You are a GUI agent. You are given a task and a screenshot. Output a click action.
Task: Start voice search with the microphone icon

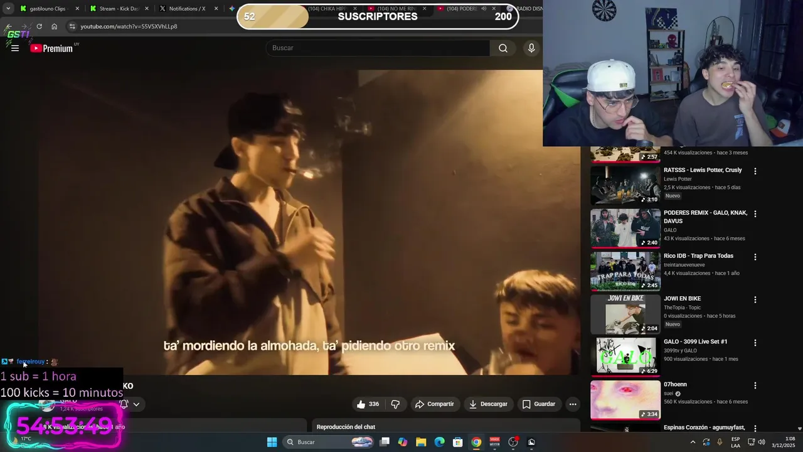(531, 48)
